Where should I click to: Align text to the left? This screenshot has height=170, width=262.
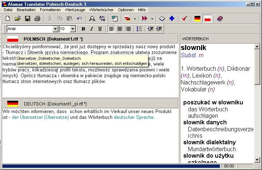[x=111, y=29]
